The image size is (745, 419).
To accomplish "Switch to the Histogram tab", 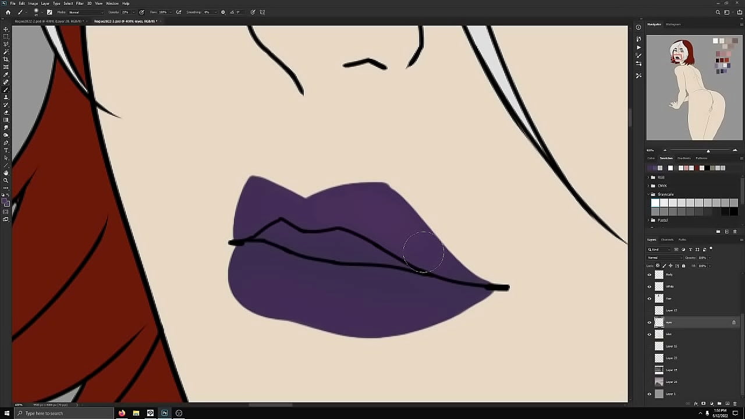I will pyautogui.click(x=673, y=24).
